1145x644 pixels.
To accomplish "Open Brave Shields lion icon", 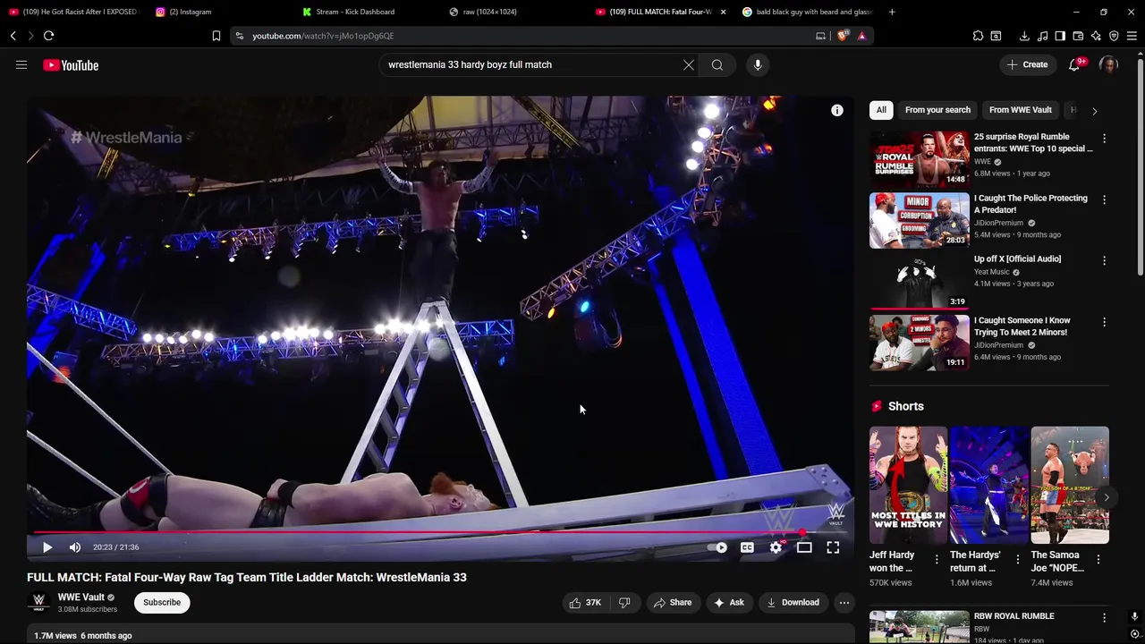I will pyautogui.click(x=843, y=36).
